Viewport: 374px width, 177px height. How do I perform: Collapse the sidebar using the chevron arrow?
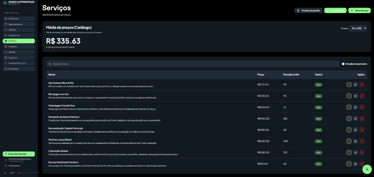tap(19, 8)
